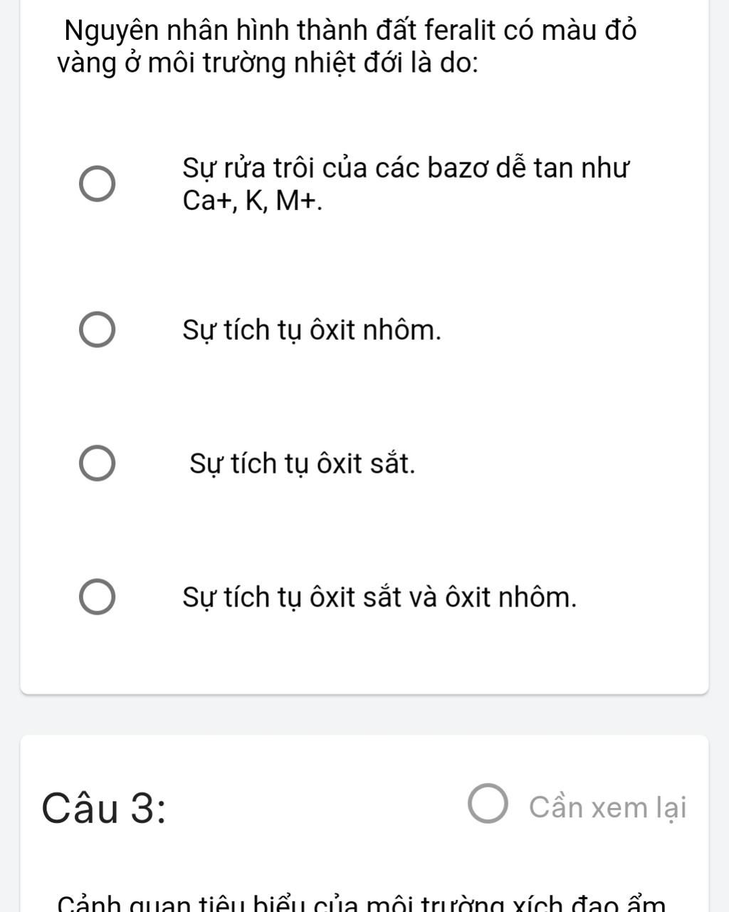Select the radio button for 'Sự rửa trôi của các bazơ'

pos(97,186)
